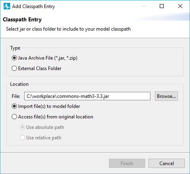Image resolution: width=190 pixels, height=174 pixels.
Task: Select Use absolute path option
Action: coord(42,127)
